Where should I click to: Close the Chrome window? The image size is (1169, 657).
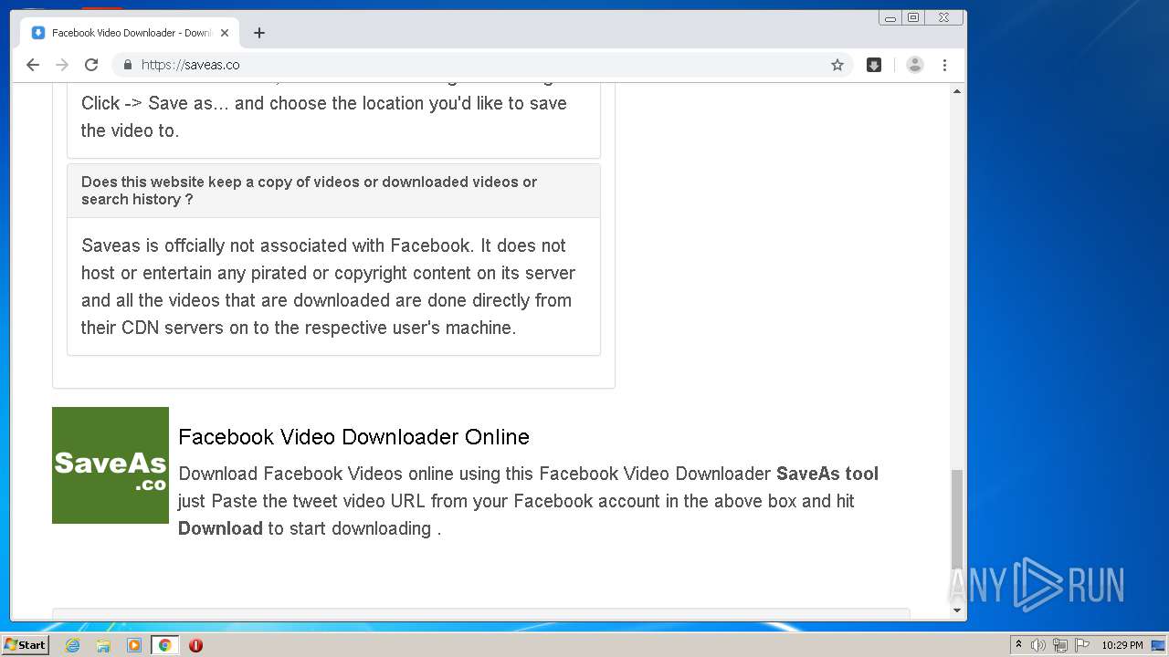point(943,17)
